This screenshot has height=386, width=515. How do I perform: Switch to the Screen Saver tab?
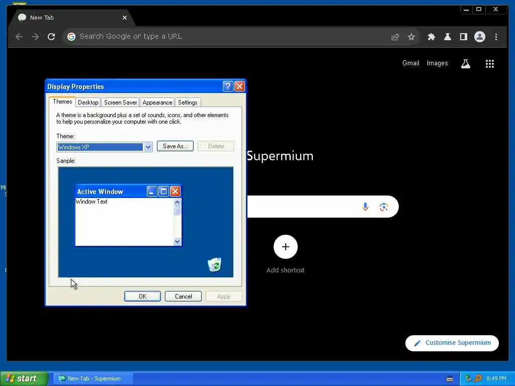(121, 103)
